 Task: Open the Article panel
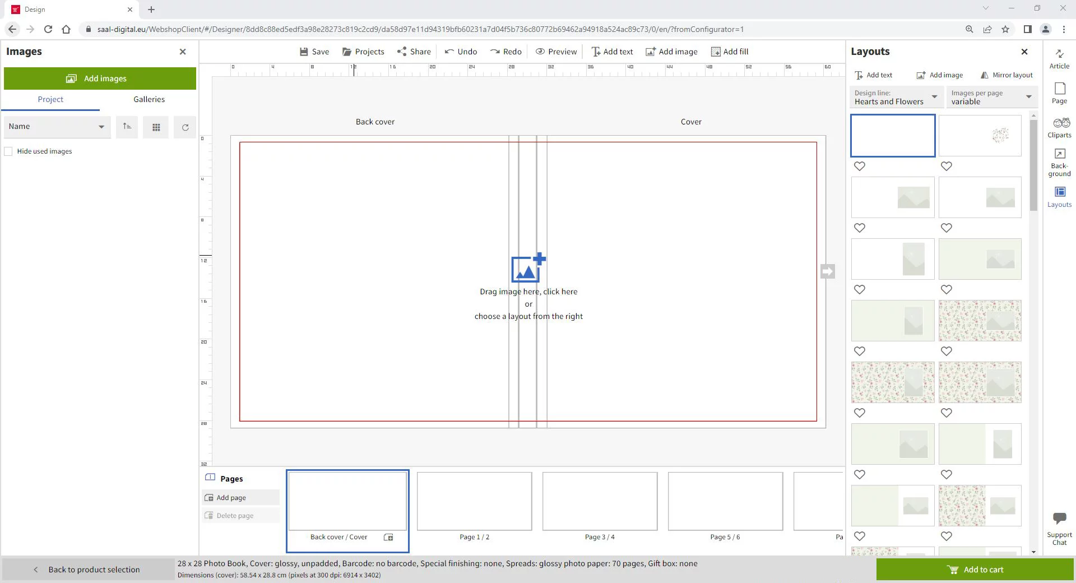1059,58
